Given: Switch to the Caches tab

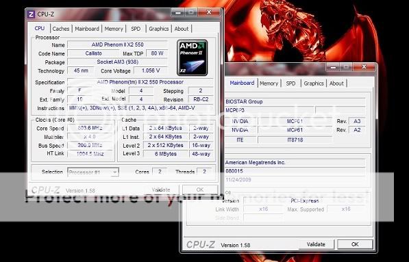Looking at the screenshot, I should 61,29.
